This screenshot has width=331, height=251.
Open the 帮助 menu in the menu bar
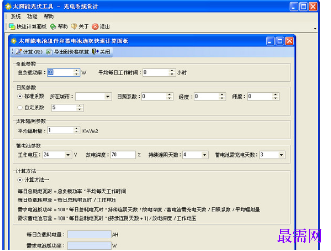pos(49,16)
